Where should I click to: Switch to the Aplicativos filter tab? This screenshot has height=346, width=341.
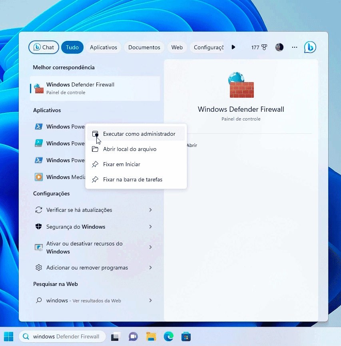pyautogui.click(x=104, y=47)
